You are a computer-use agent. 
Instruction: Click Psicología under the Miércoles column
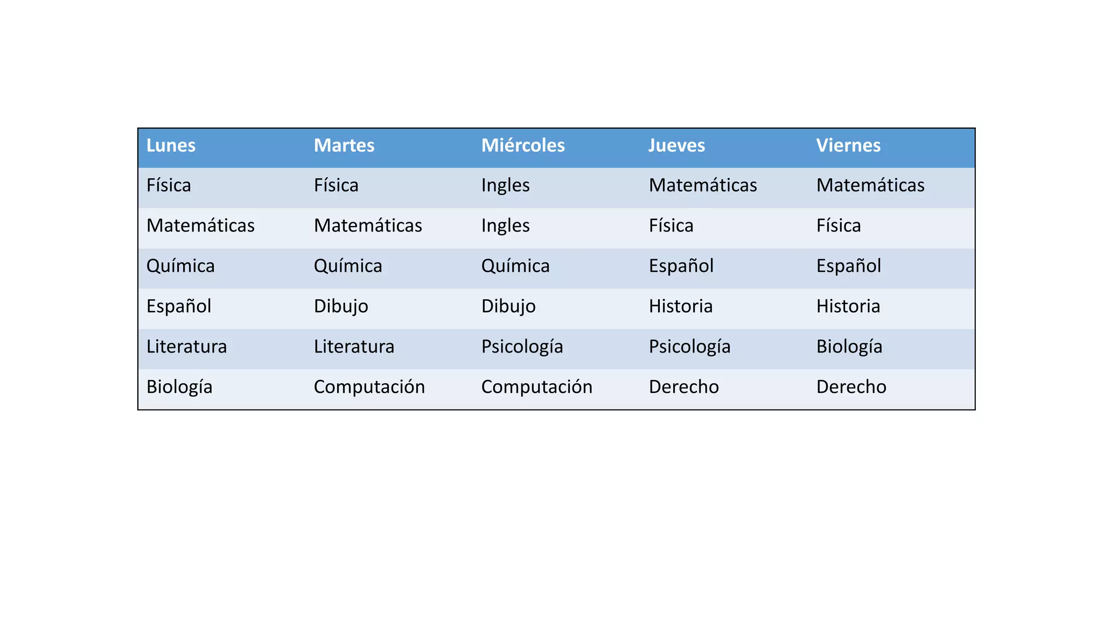point(522,347)
